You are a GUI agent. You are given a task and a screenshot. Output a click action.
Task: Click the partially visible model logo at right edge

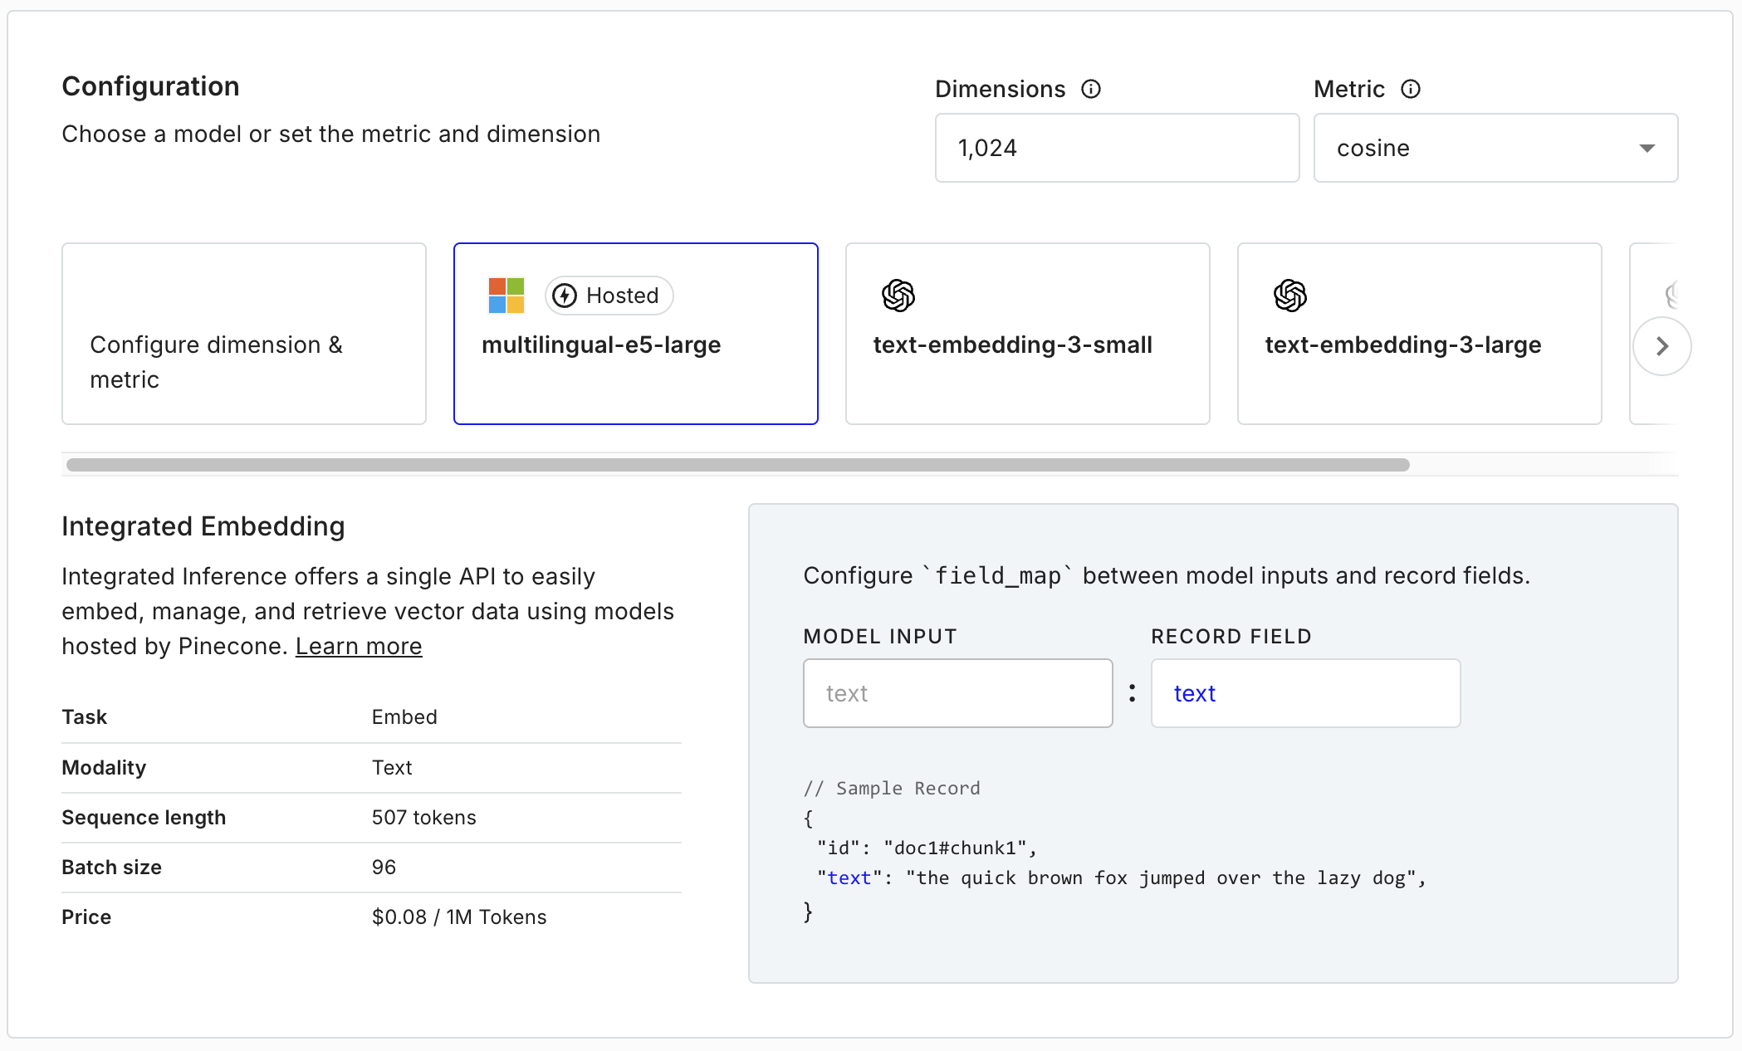tap(1672, 295)
